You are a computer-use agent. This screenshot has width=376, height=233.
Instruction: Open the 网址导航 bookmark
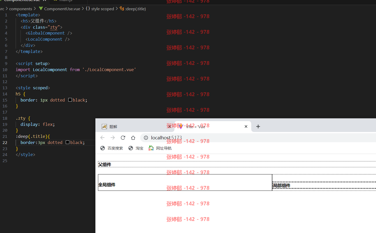[160, 148]
